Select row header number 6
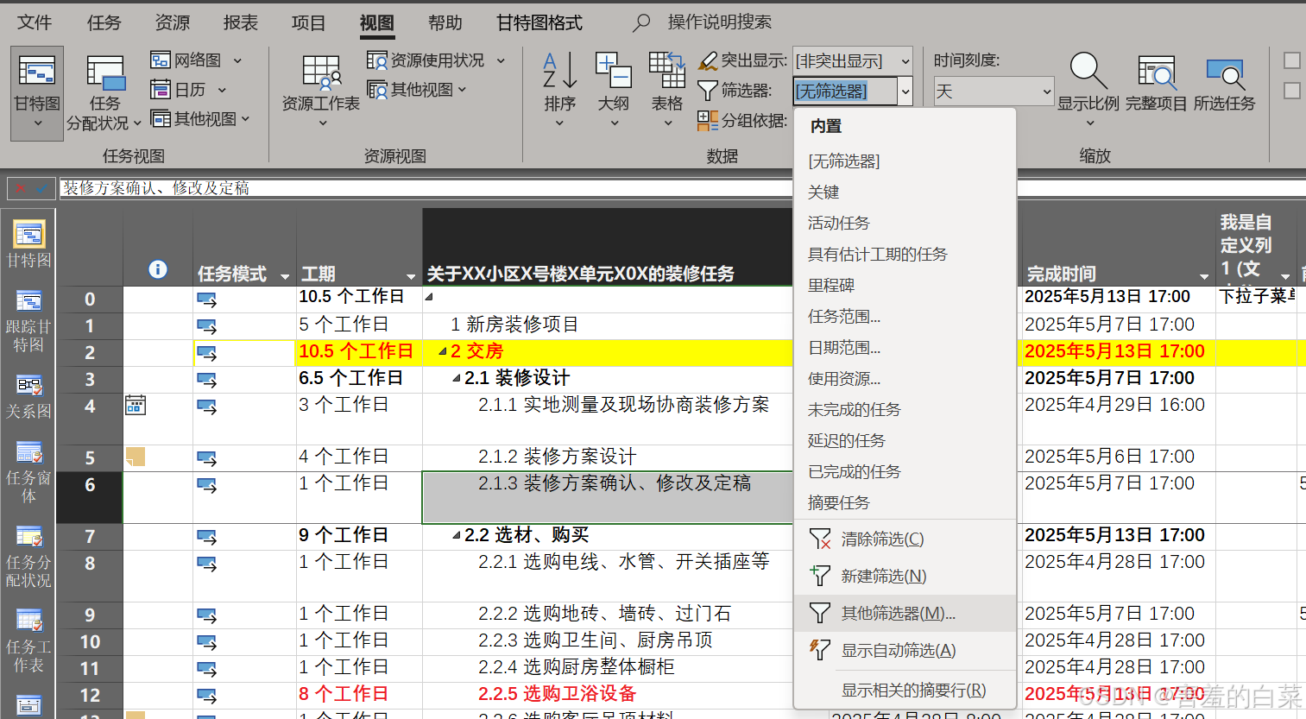Viewport: 1306px width, 719px height. tap(90, 497)
